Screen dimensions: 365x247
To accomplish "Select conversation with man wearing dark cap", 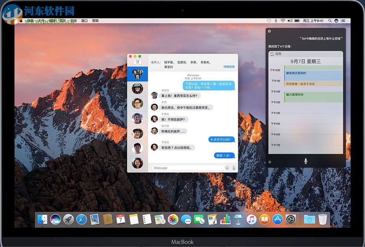I will coord(137,148).
